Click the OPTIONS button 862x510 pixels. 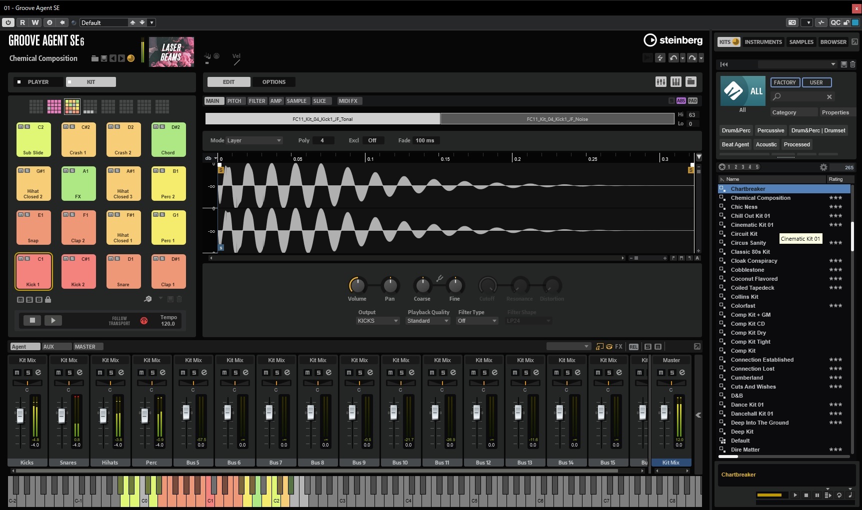click(x=274, y=82)
